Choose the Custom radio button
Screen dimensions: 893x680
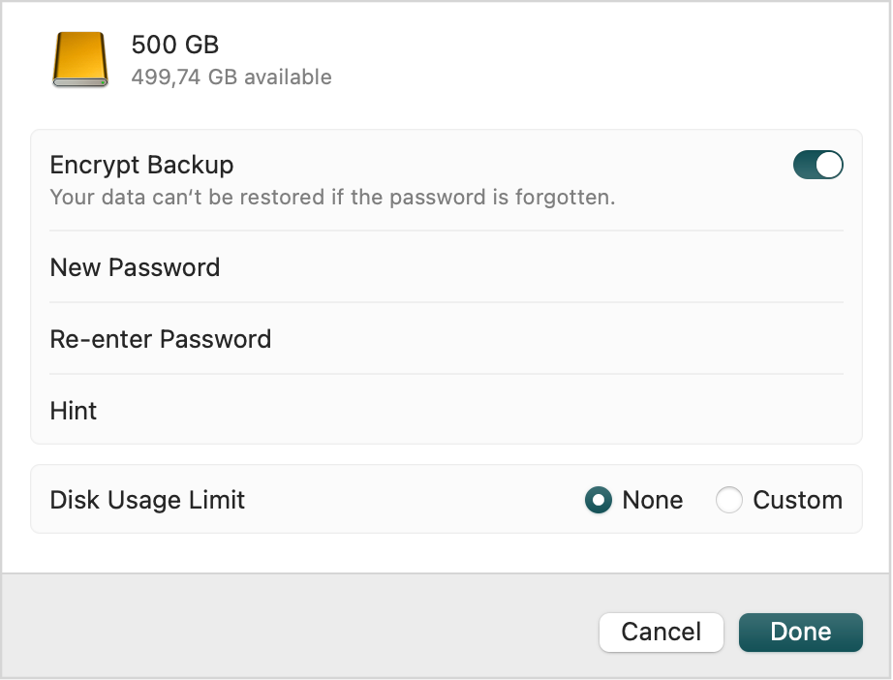[729, 500]
